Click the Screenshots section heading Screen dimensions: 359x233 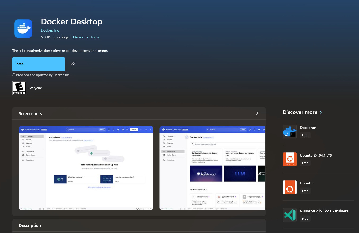coord(30,113)
